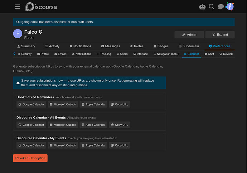
Task: Open Profile preferences
Action: 43,54
